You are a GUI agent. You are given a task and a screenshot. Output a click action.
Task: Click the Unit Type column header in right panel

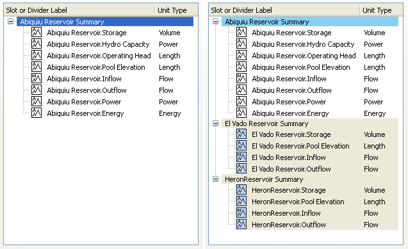coord(377,10)
